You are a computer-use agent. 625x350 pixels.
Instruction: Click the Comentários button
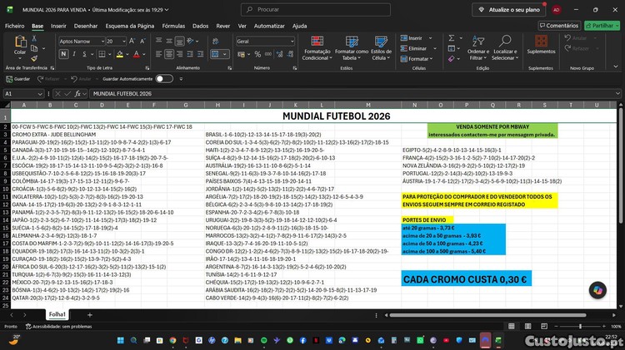[x=559, y=26]
